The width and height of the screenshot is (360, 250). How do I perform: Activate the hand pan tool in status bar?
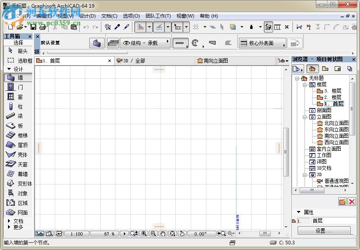163,234
